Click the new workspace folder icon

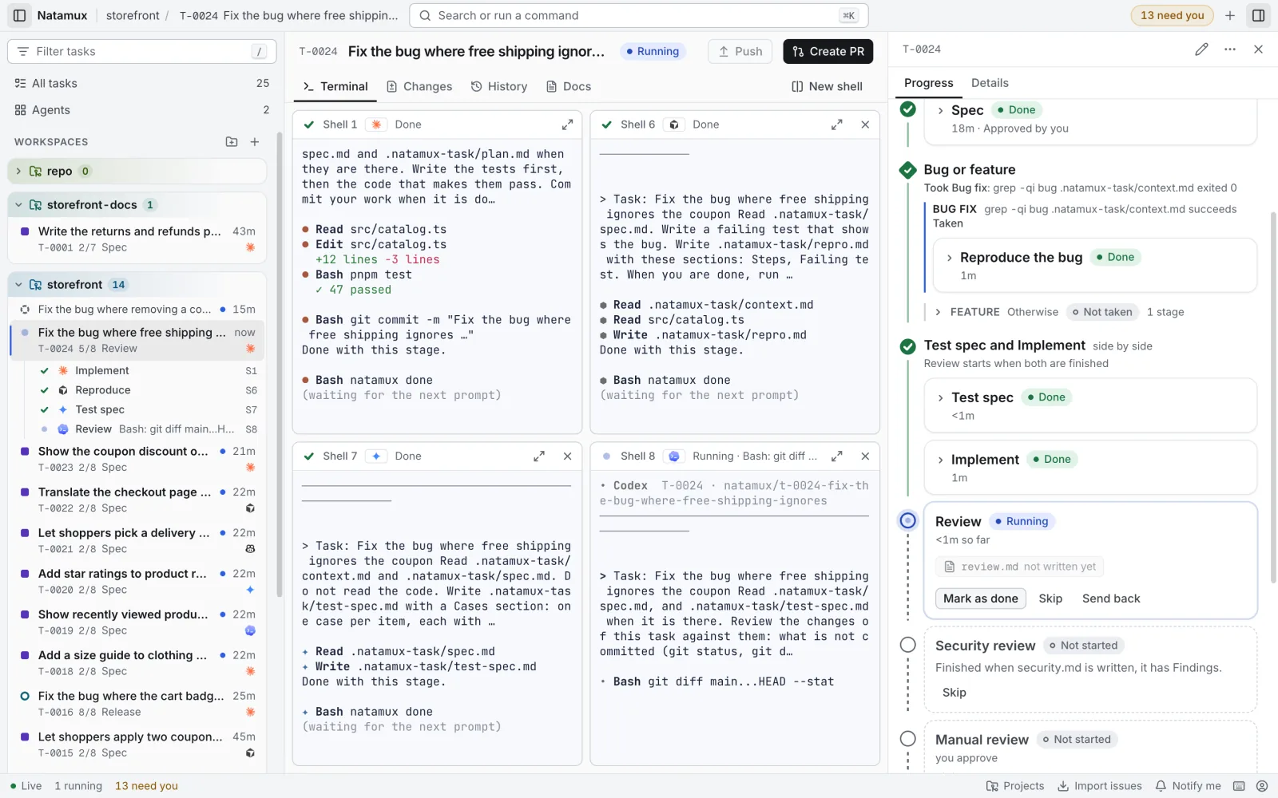(232, 142)
